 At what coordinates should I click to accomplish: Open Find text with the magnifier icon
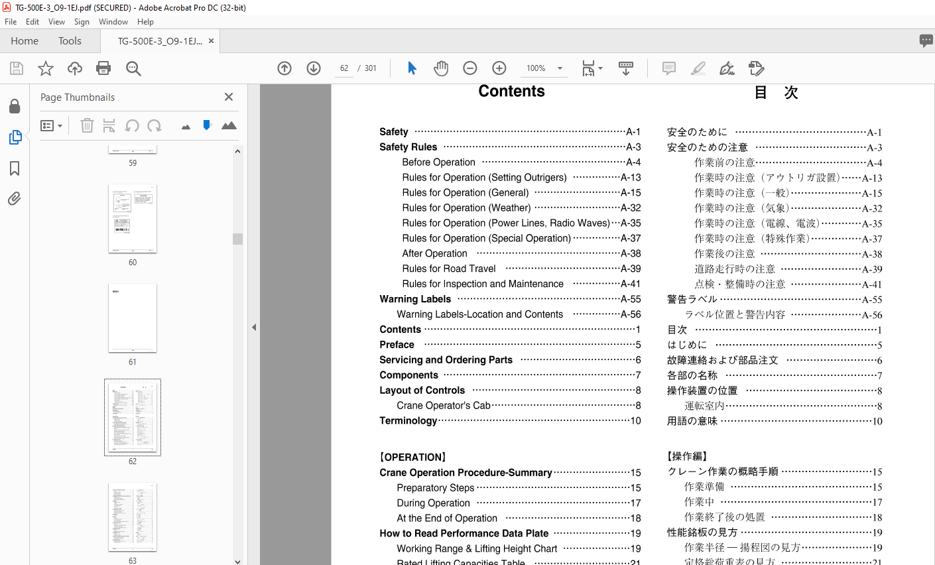click(x=133, y=68)
